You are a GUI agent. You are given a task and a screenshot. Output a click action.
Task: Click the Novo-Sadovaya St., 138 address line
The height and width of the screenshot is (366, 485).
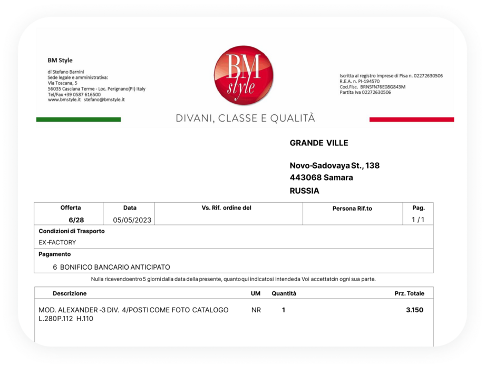point(334,166)
